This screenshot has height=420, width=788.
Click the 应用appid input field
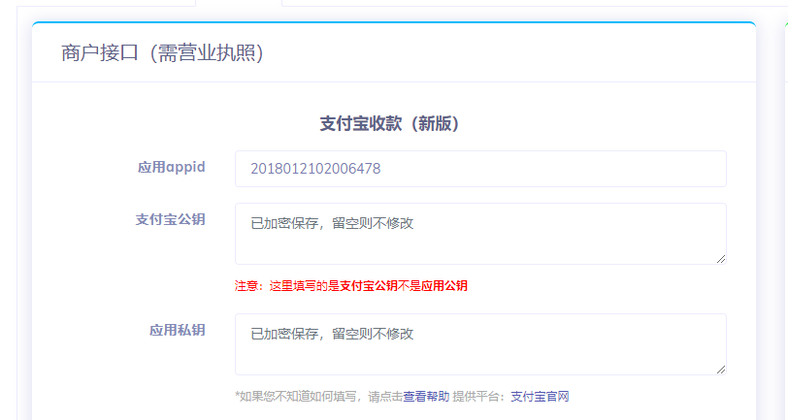(480, 169)
